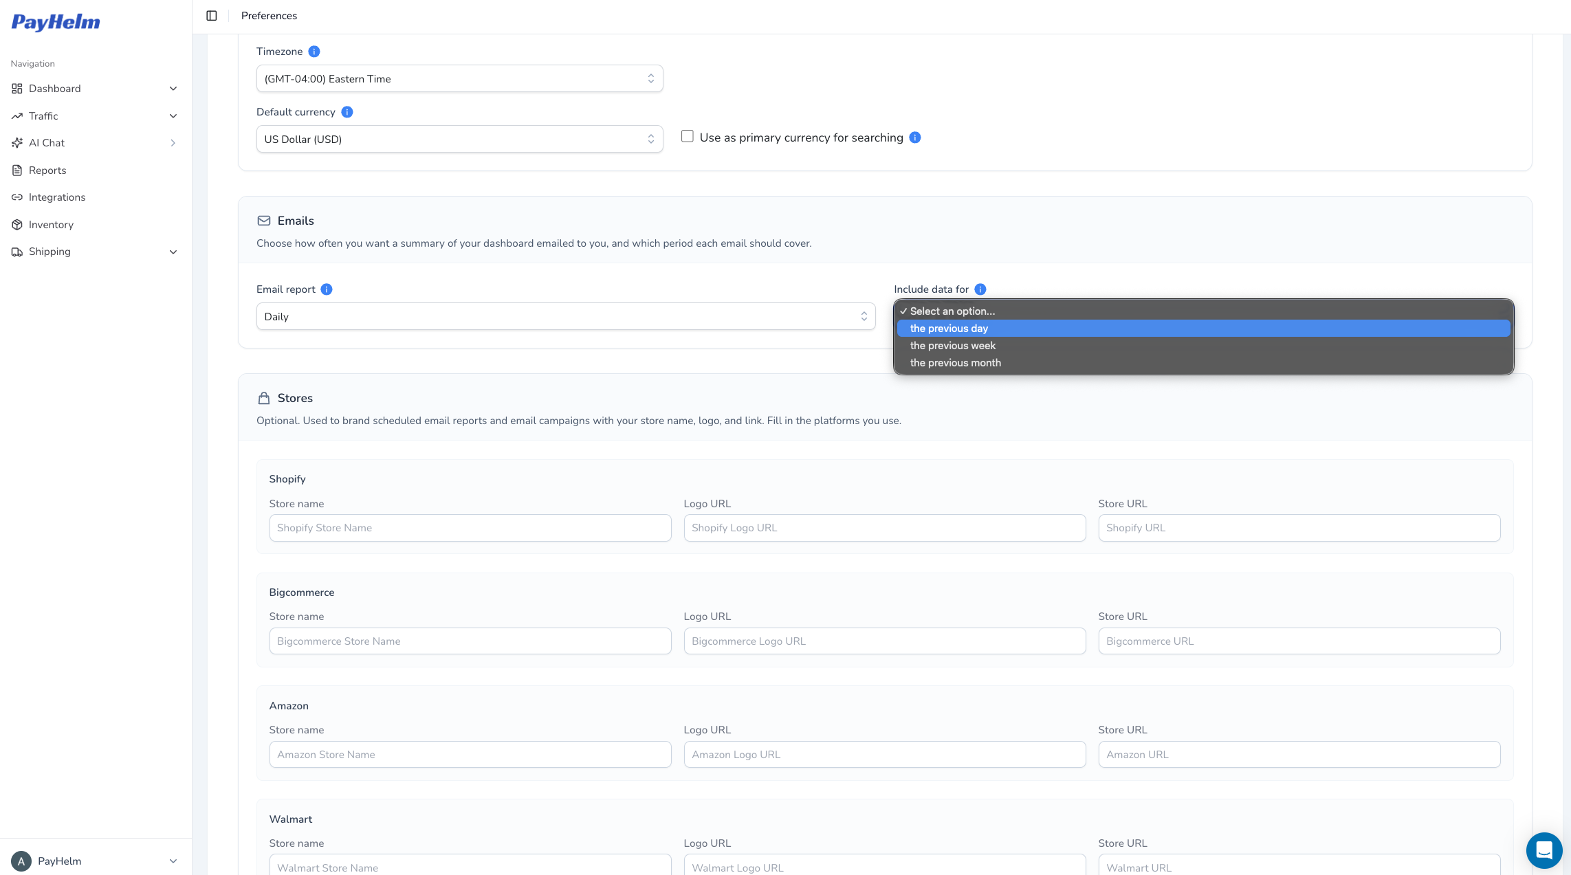Select 'the previous day' option
Viewport: 1571px width, 875px height.
point(1203,329)
